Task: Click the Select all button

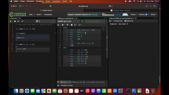Action: (x=129, y=21)
